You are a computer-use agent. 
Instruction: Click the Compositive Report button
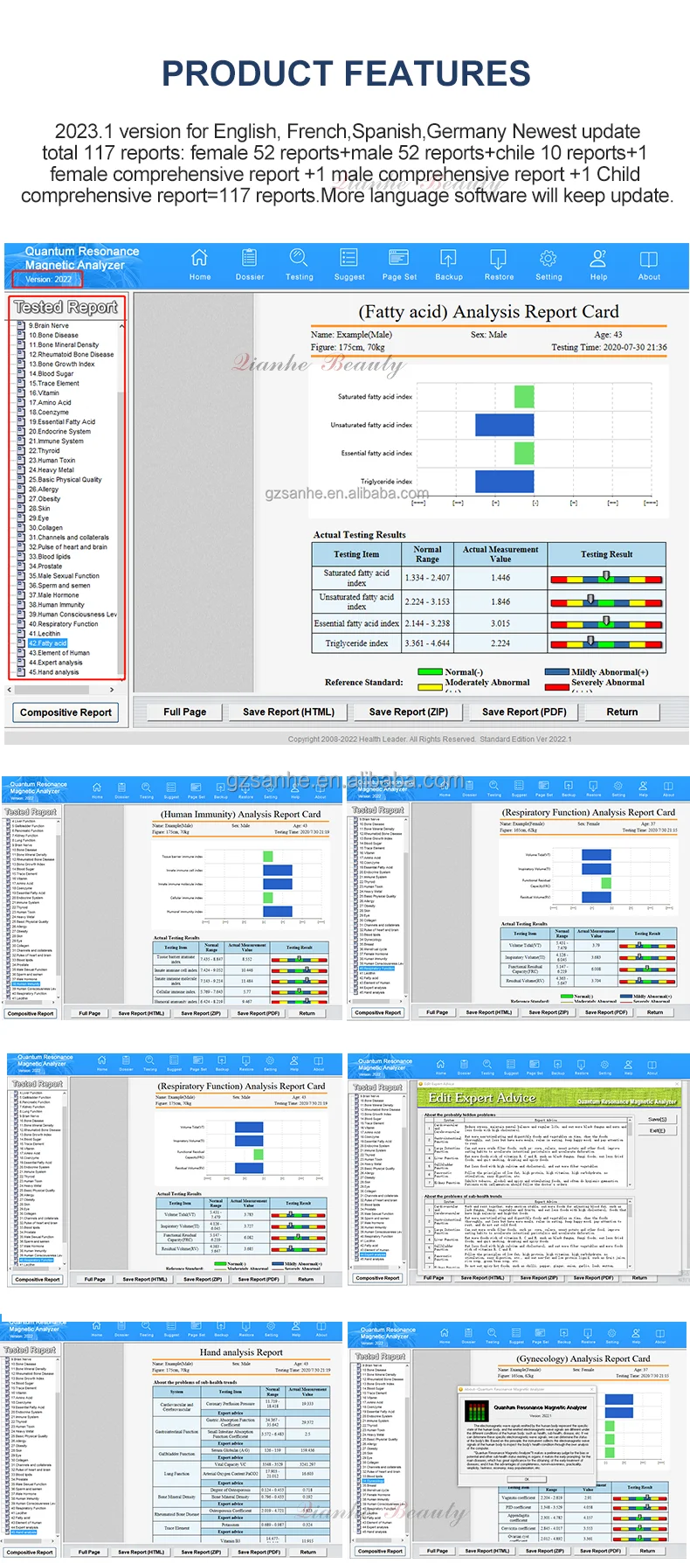(x=66, y=712)
